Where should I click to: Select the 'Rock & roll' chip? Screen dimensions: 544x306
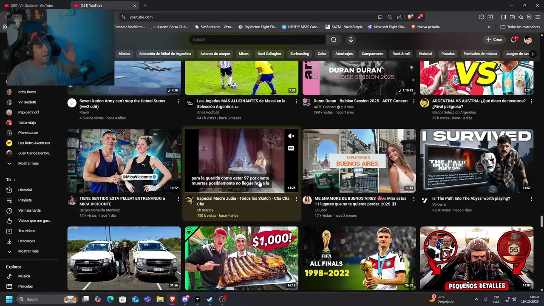click(x=401, y=54)
